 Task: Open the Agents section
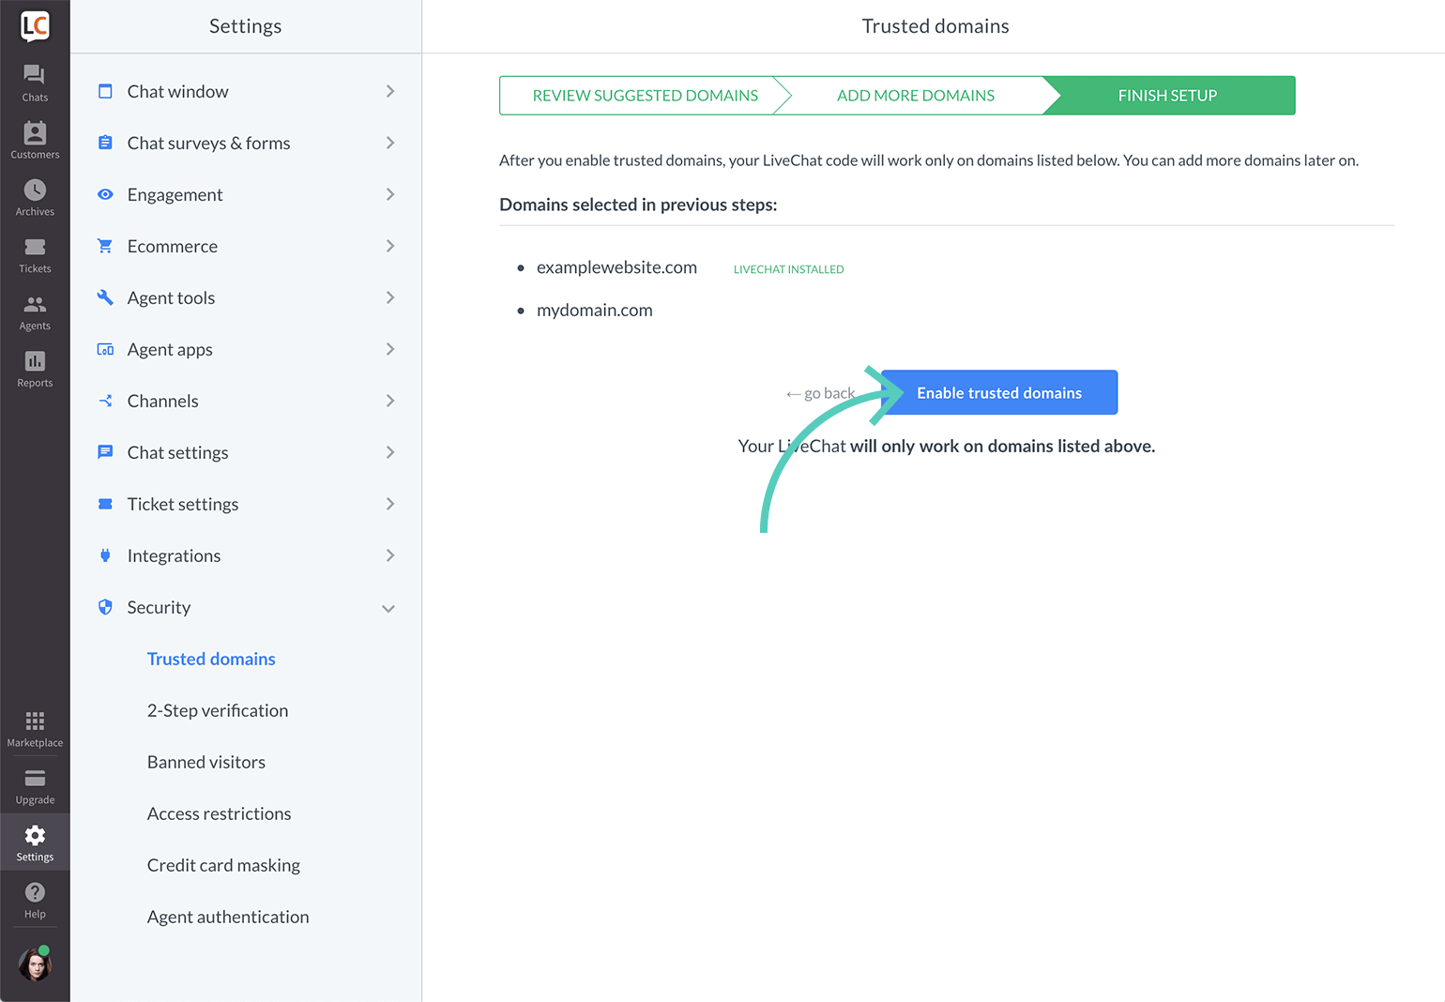click(x=35, y=312)
